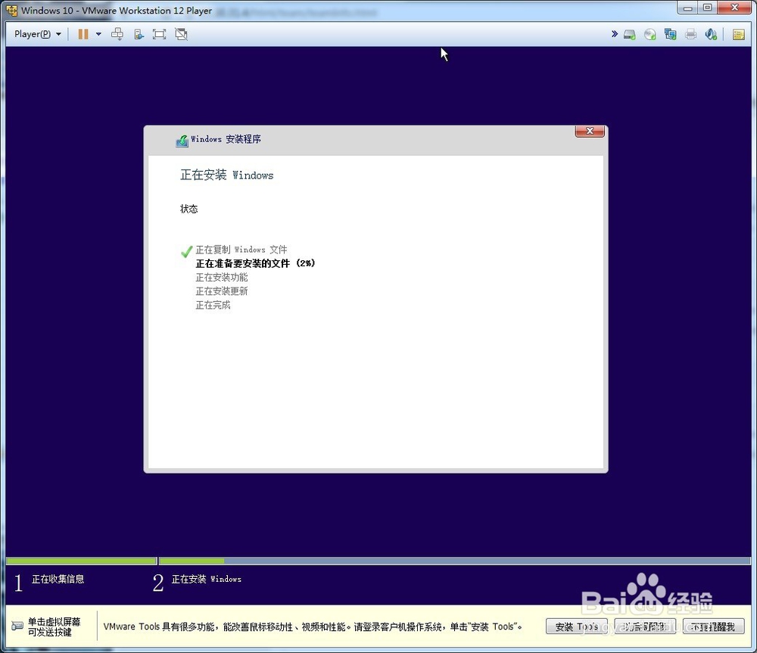This screenshot has height=653, width=757.
Task: Click the Windows Setup program icon
Action: 182,141
